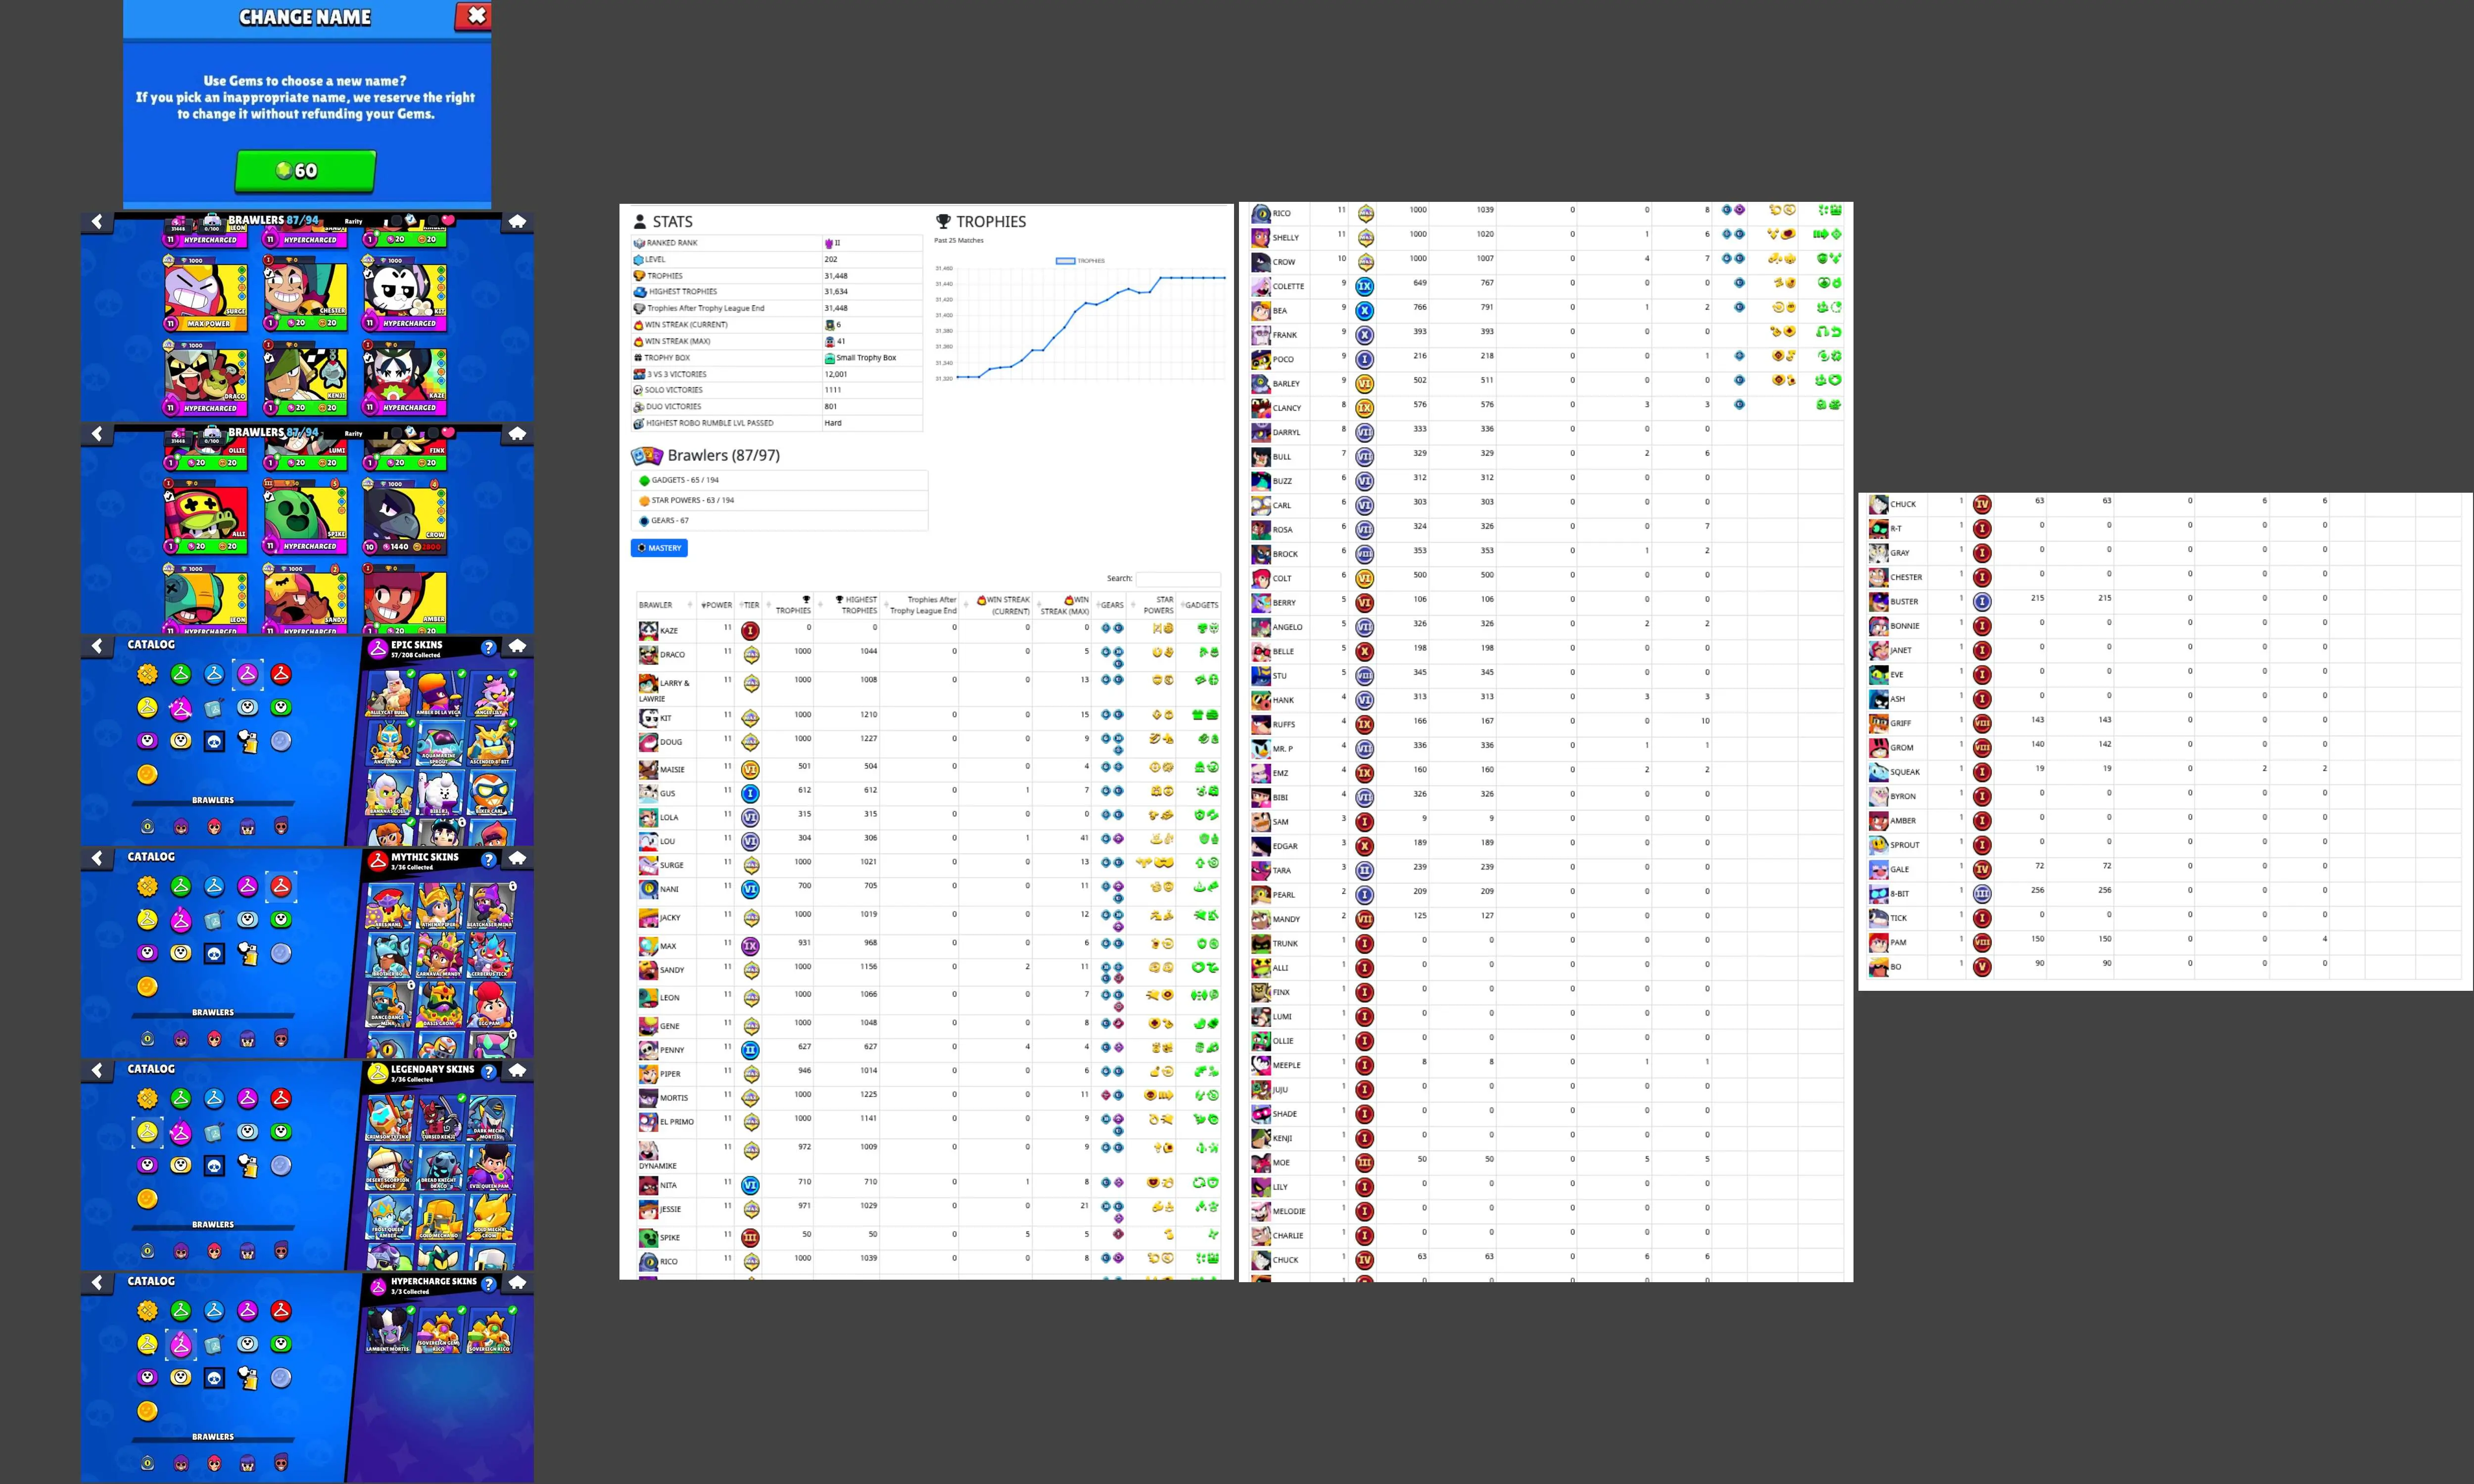The image size is (2474, 1484).
Task: Go back from the Brawlers screen showing Surge
Action: (x=97, y=222)
